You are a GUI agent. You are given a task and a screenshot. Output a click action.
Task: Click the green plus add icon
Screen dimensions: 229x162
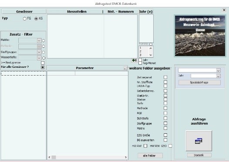tap(134, 60)
